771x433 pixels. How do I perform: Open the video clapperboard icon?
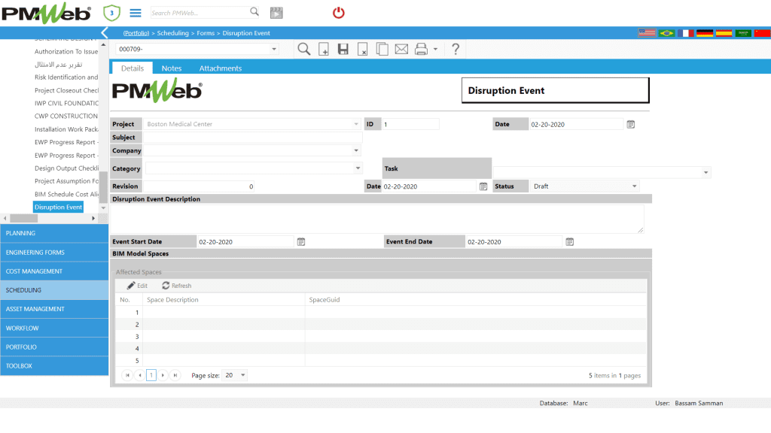click(276, 13)
